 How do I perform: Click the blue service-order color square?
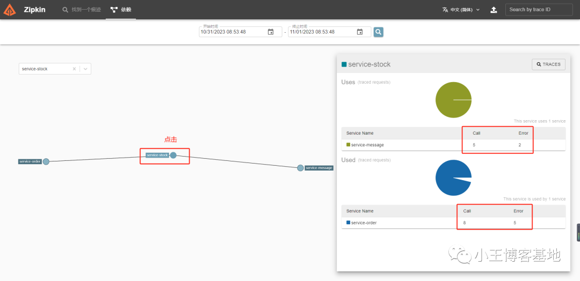coord(348,223)
